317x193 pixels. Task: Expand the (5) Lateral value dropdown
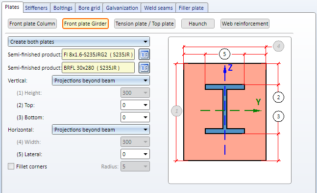135,154
